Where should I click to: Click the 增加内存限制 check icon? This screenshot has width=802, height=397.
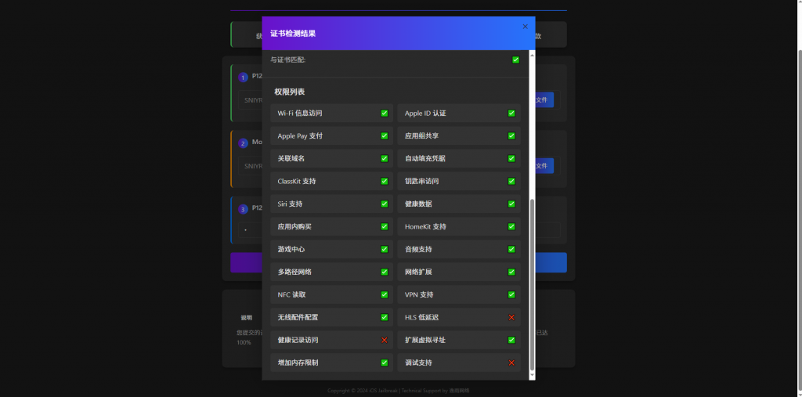(384, 363)
